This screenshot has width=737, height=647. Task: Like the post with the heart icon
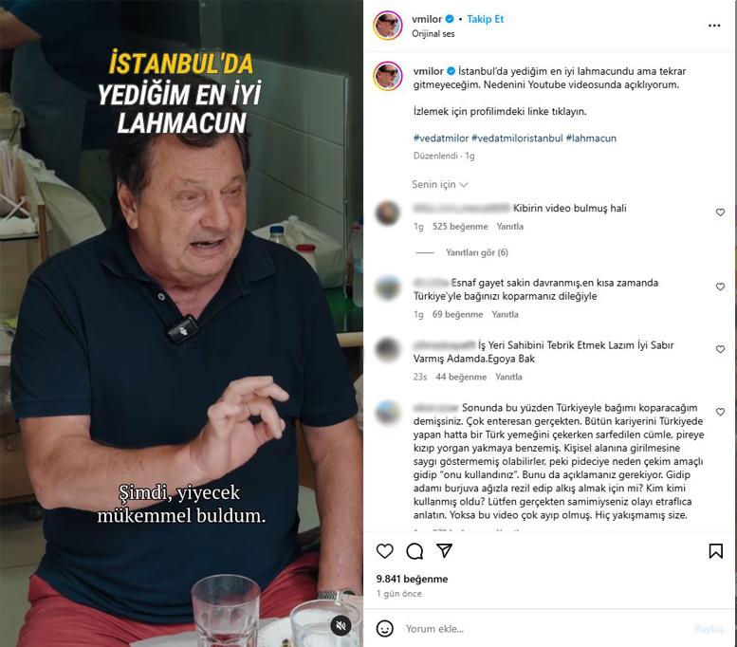pyautogui.click(x=384, y=550)
